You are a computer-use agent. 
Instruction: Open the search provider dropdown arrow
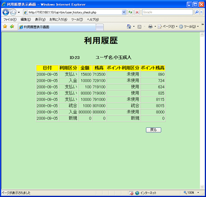click(x=201, y=12)
